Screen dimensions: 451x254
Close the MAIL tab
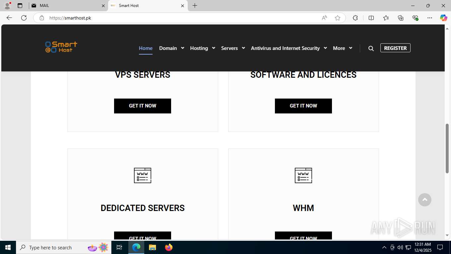tap(103, 6)
